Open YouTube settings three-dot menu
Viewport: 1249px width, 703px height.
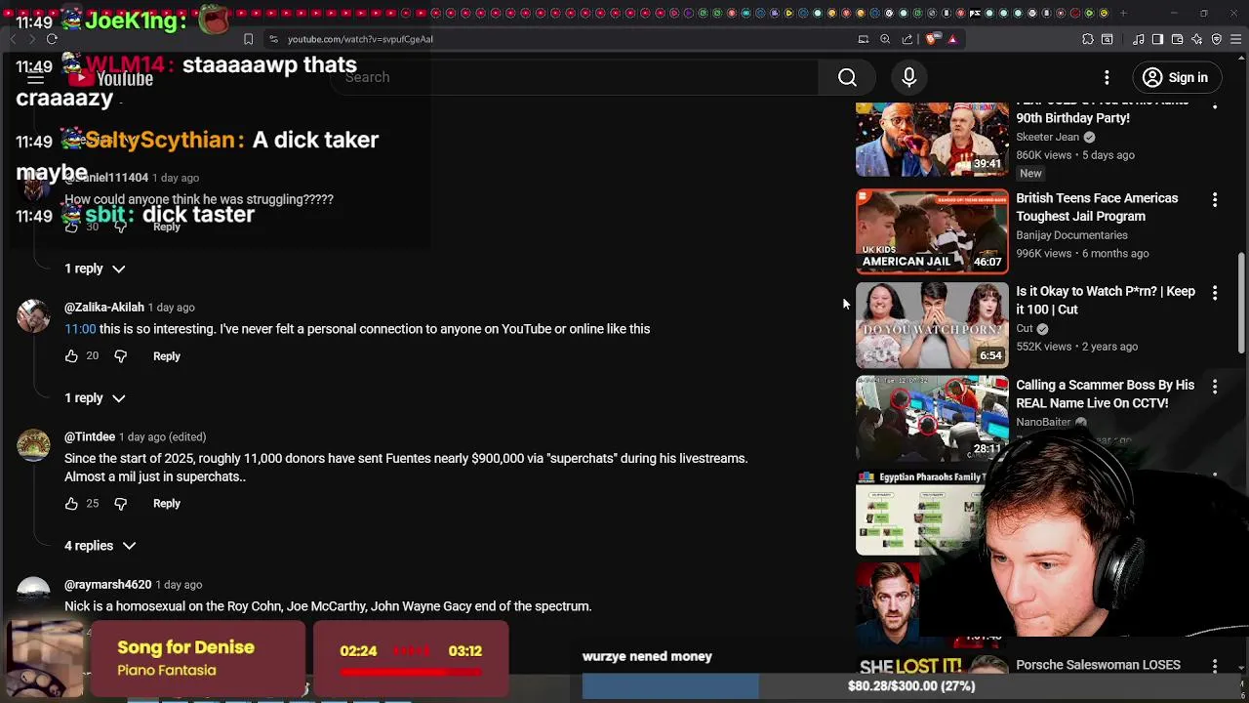tap(1107, 77)
